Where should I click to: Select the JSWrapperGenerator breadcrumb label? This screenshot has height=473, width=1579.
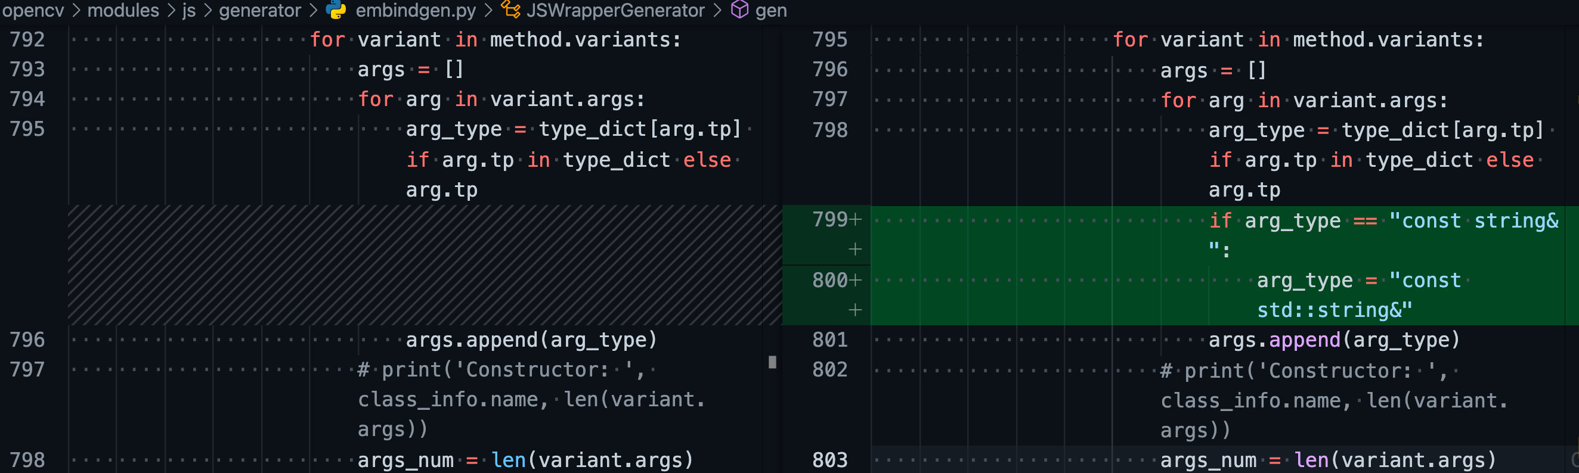click(615, 10)
